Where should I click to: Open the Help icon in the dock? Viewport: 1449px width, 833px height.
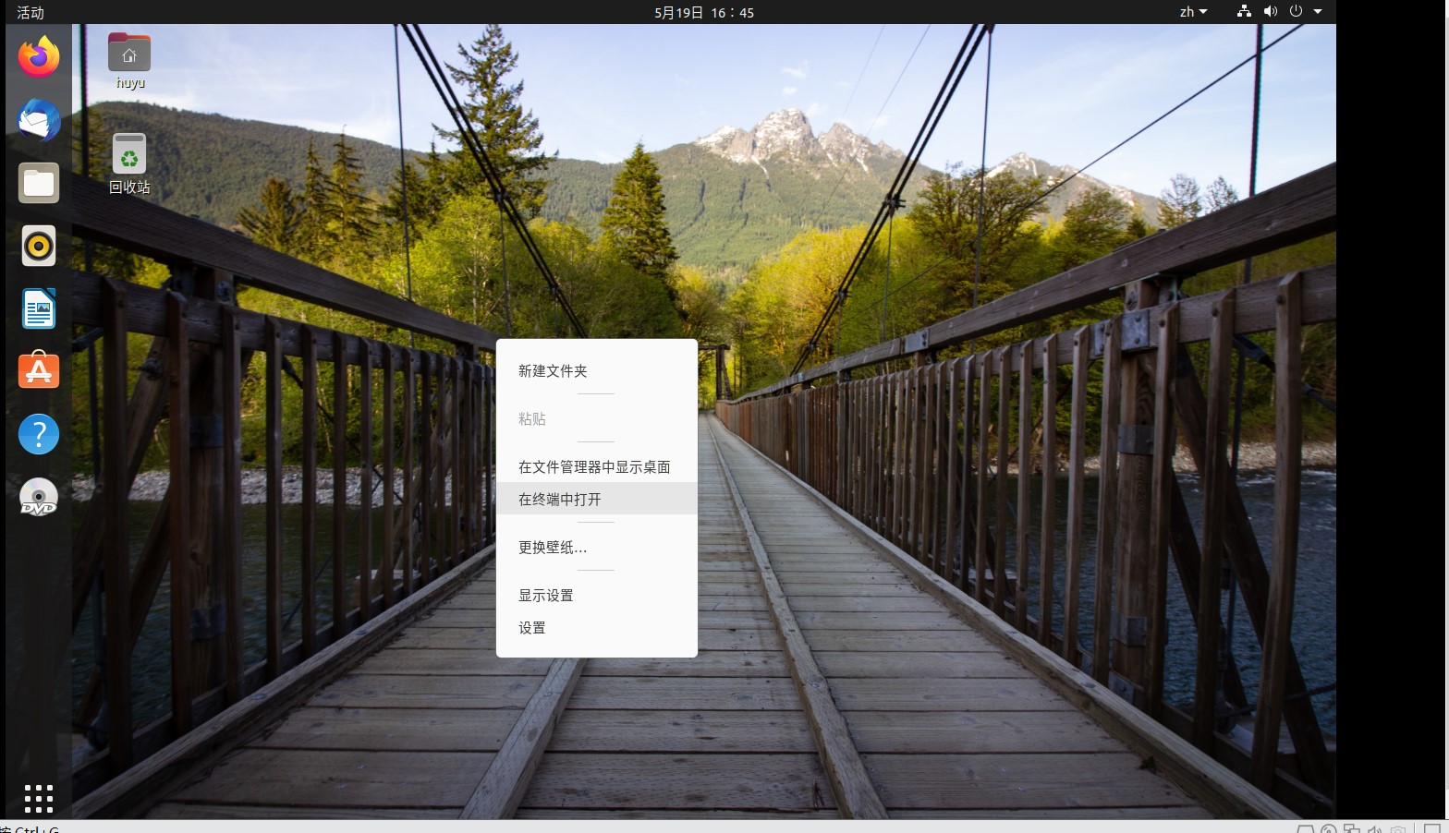39,434
